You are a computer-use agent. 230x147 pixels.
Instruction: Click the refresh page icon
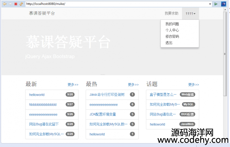(21, 4)
